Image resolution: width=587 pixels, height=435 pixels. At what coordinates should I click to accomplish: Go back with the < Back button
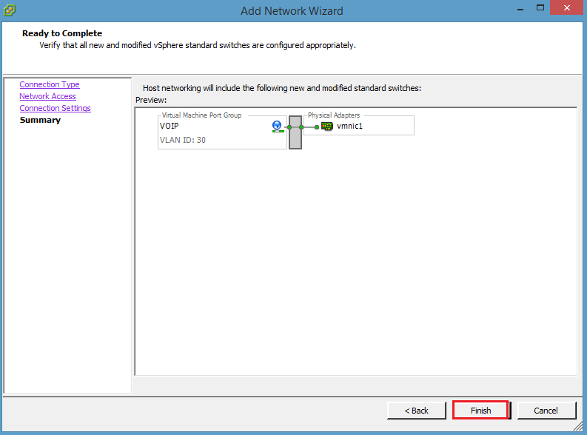pyautogui.click(x=416, y=411)
